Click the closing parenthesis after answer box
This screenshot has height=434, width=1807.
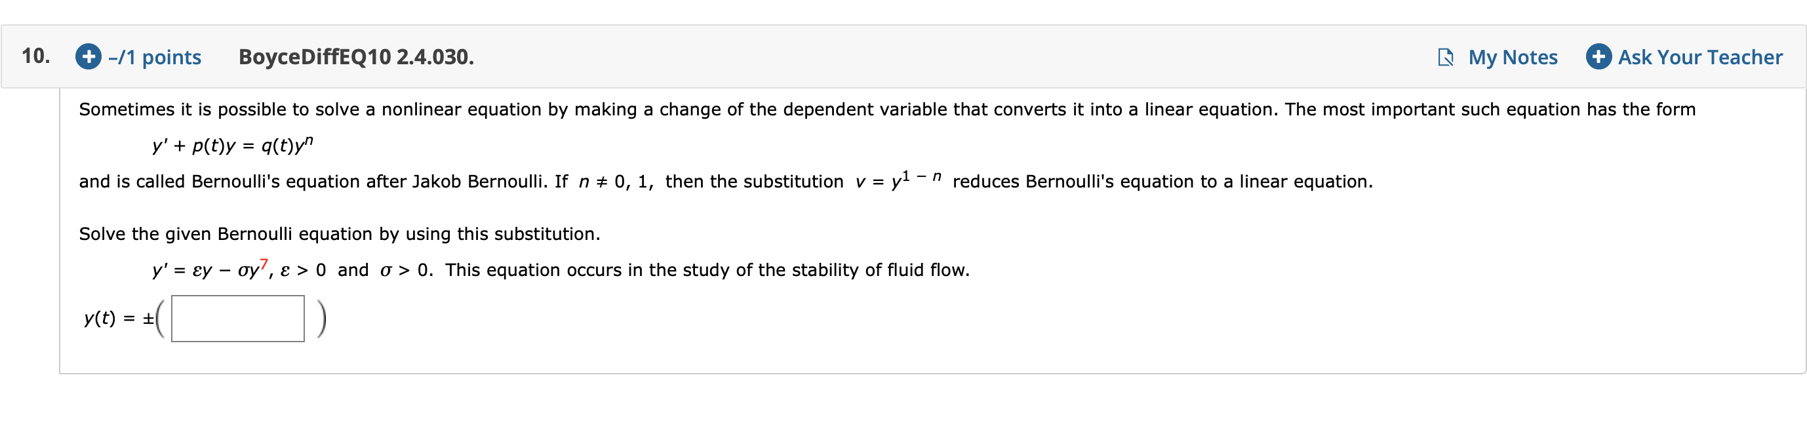click(321, 319)
